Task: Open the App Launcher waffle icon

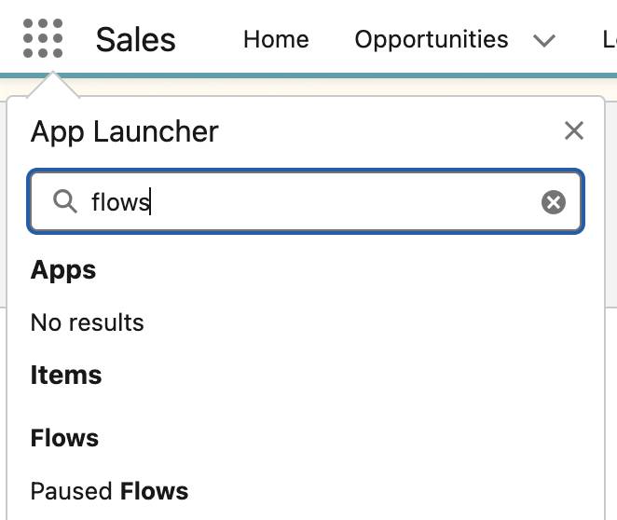Action: pos(43,38)
